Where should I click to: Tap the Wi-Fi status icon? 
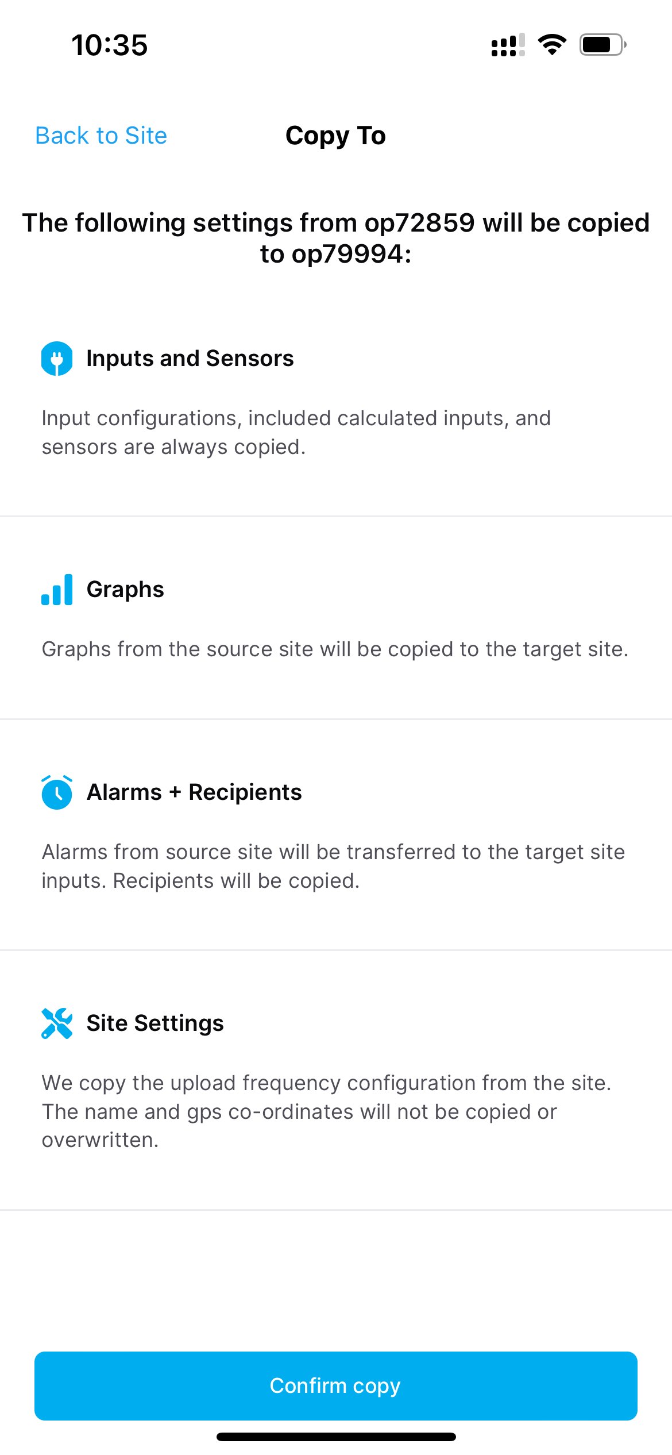[552, 45]
